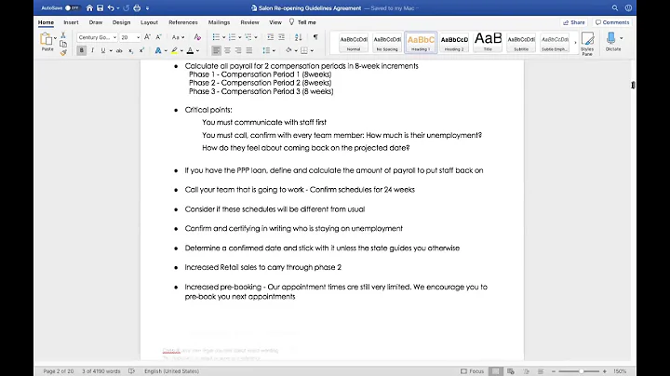Customize the Quick Access Toolbar dropdown
The image size is (670, 376).
147,8
